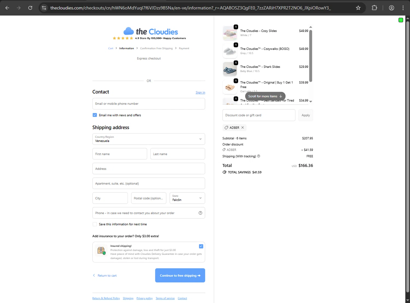Viewport: 410px width, 303px height.
Task: Open Terms of service footer link
Action: 165,298
